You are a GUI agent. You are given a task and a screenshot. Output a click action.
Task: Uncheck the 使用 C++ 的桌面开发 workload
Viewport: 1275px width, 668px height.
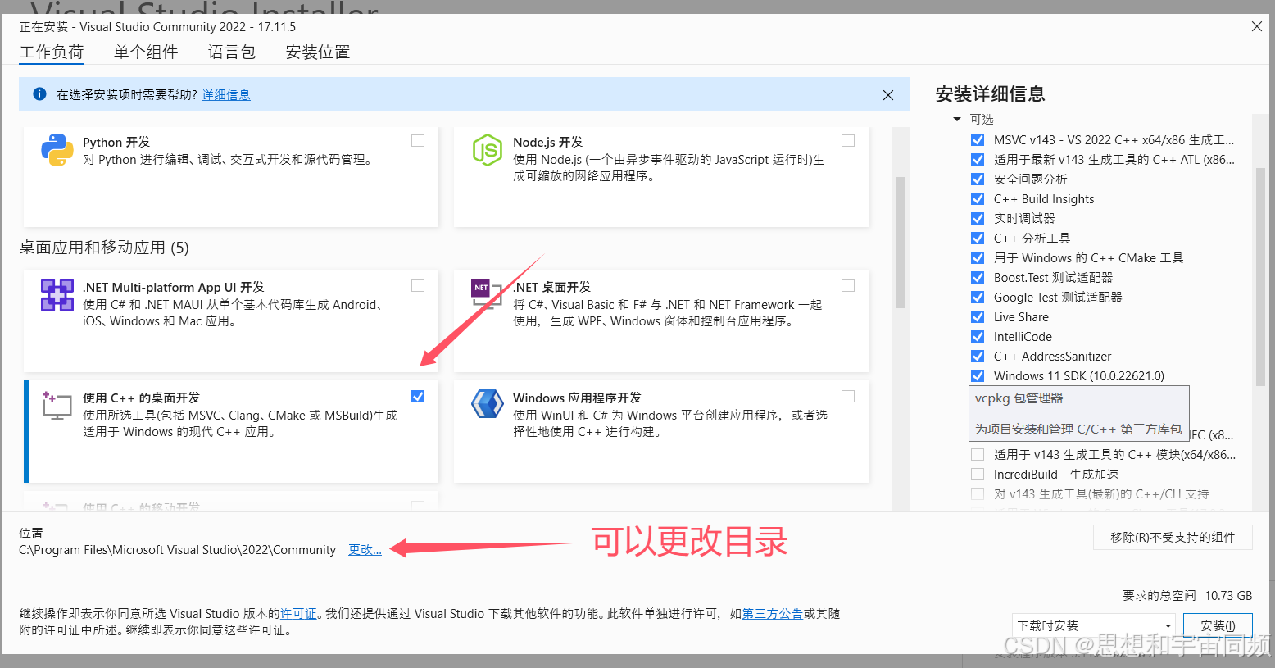point(418,397)
